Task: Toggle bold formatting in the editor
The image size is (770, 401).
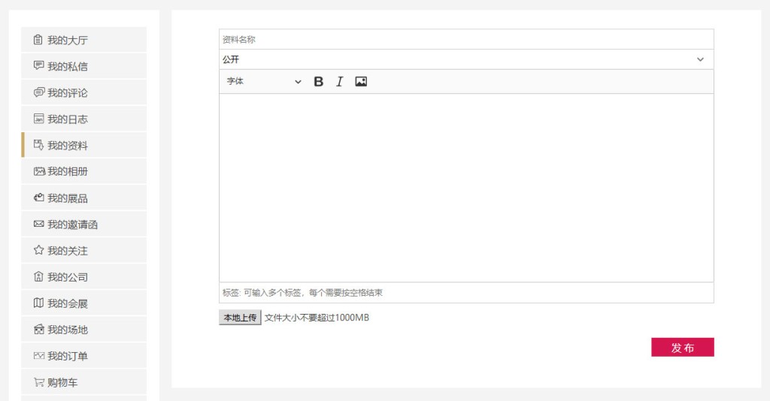Action: coord(318,81)
